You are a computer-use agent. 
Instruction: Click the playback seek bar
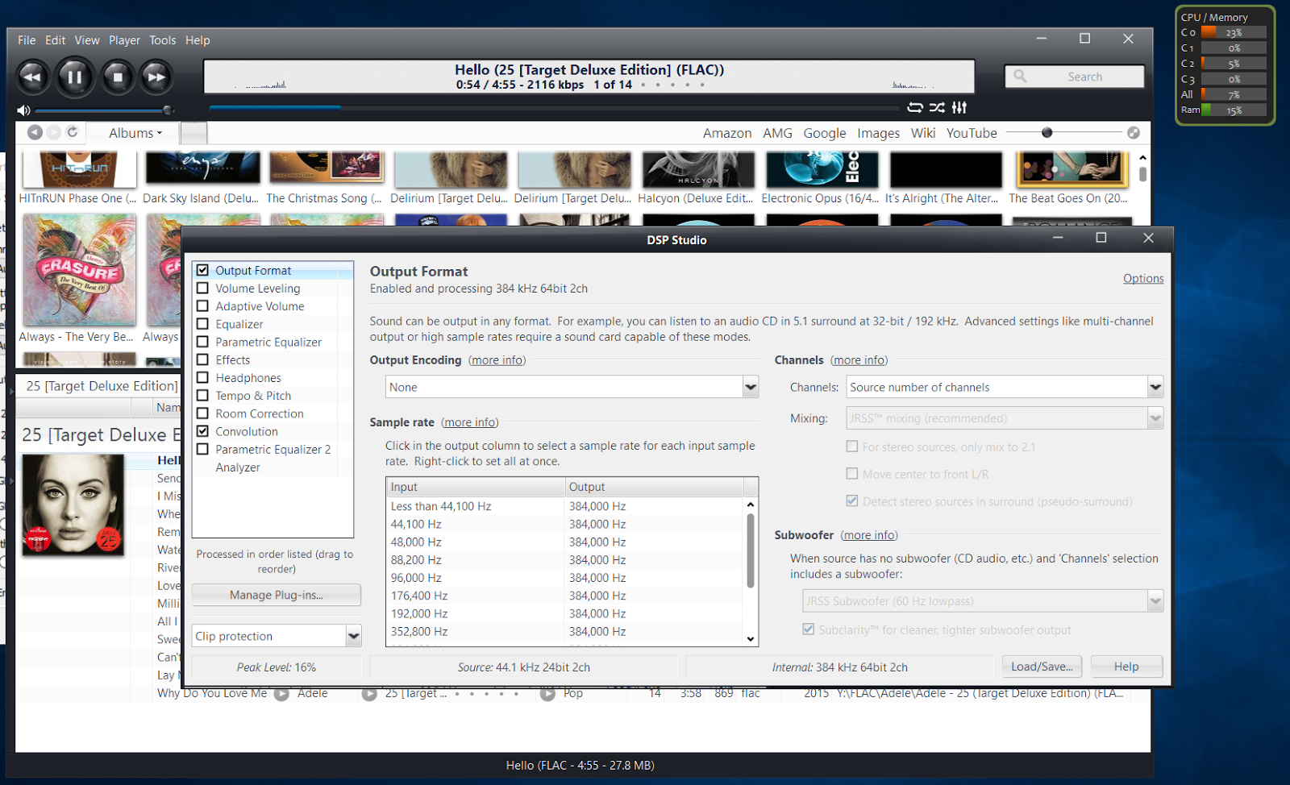[554, 107]
